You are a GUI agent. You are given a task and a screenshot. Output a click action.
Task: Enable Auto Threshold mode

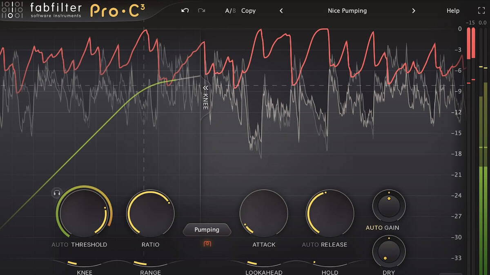pos(60,244)
